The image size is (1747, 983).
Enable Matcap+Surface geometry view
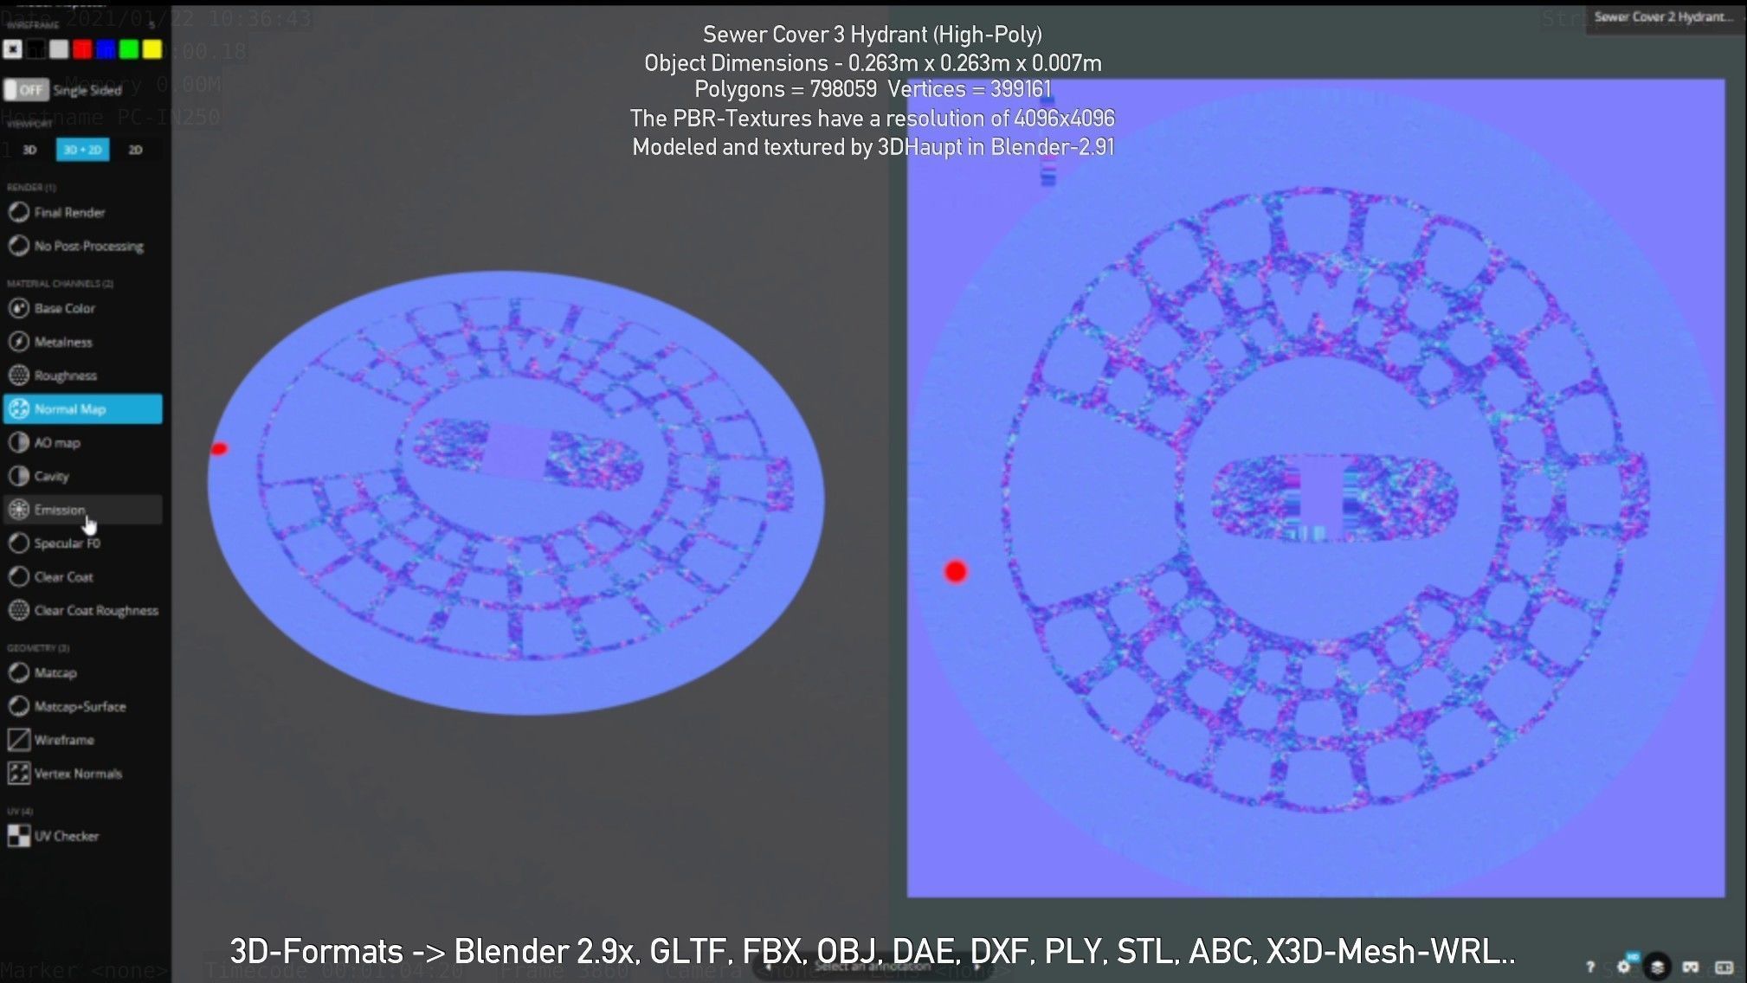point(68,706)
